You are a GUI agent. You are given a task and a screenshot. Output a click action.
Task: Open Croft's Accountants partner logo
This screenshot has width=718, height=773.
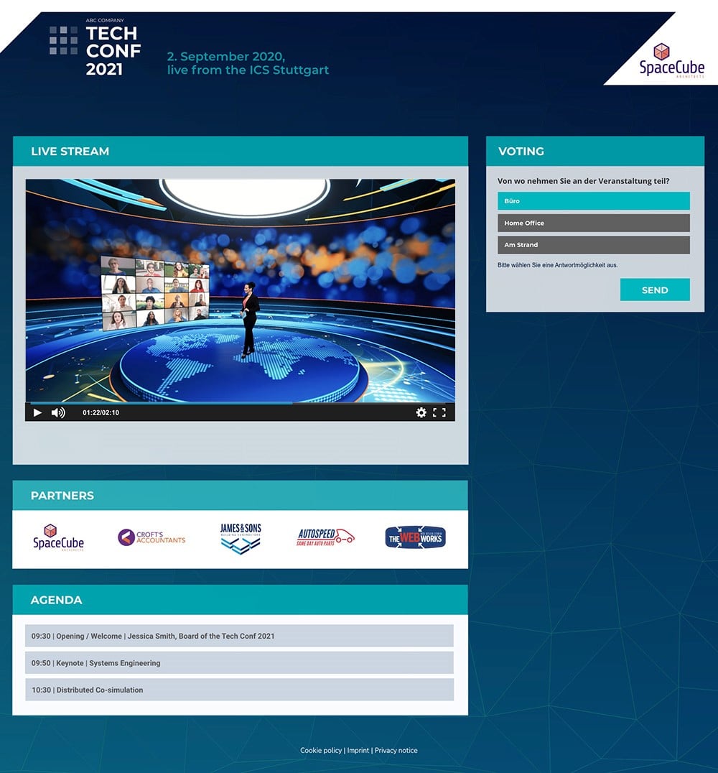coord(151,537)
